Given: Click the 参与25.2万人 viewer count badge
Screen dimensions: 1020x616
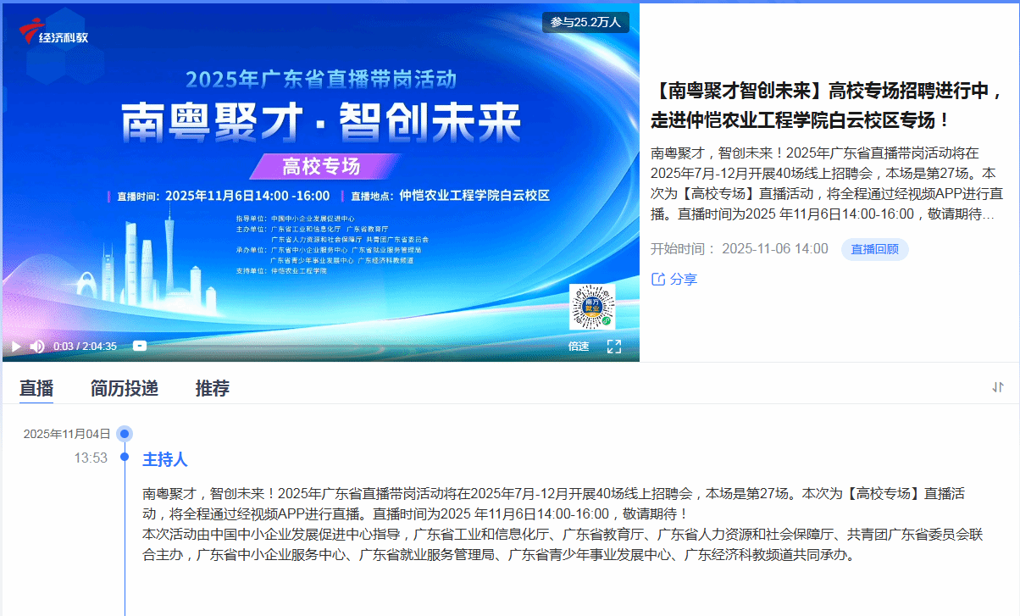Looking at the screenshot, I should (585, 22).
